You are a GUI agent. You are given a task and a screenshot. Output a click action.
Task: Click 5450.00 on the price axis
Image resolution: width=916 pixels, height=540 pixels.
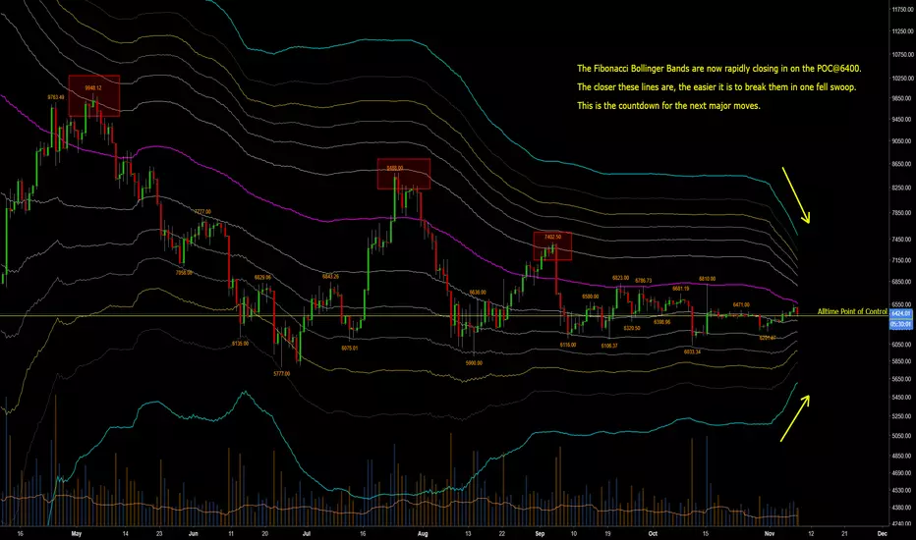click(902, 398)
